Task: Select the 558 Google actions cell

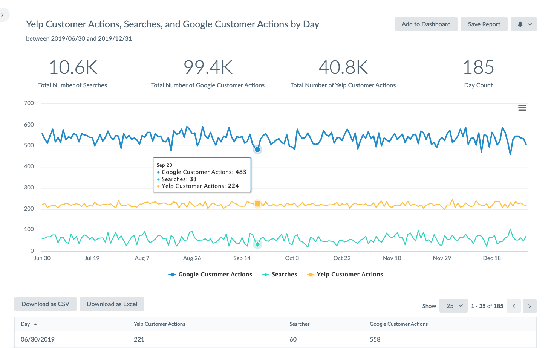Action: point(375,339)
